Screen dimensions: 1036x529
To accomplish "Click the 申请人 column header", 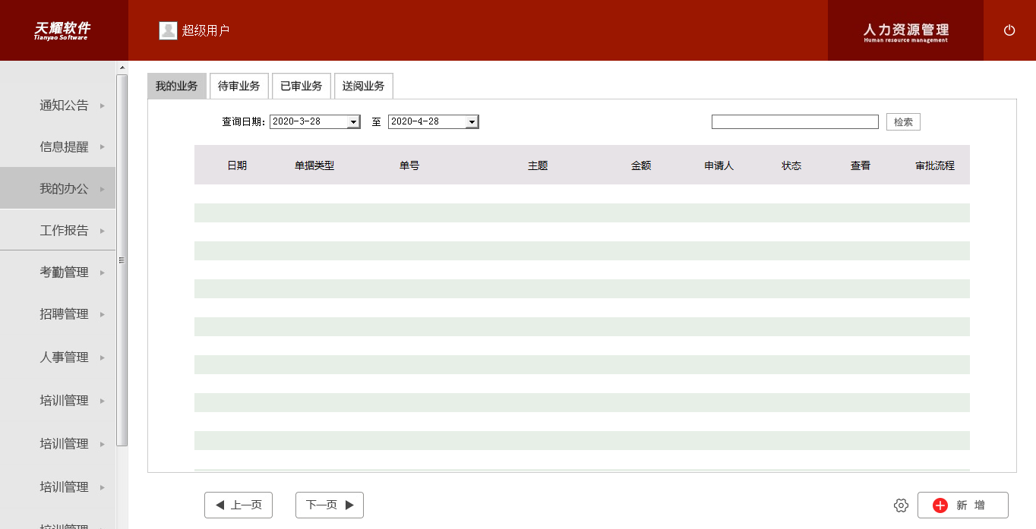I will click(719, 165).
